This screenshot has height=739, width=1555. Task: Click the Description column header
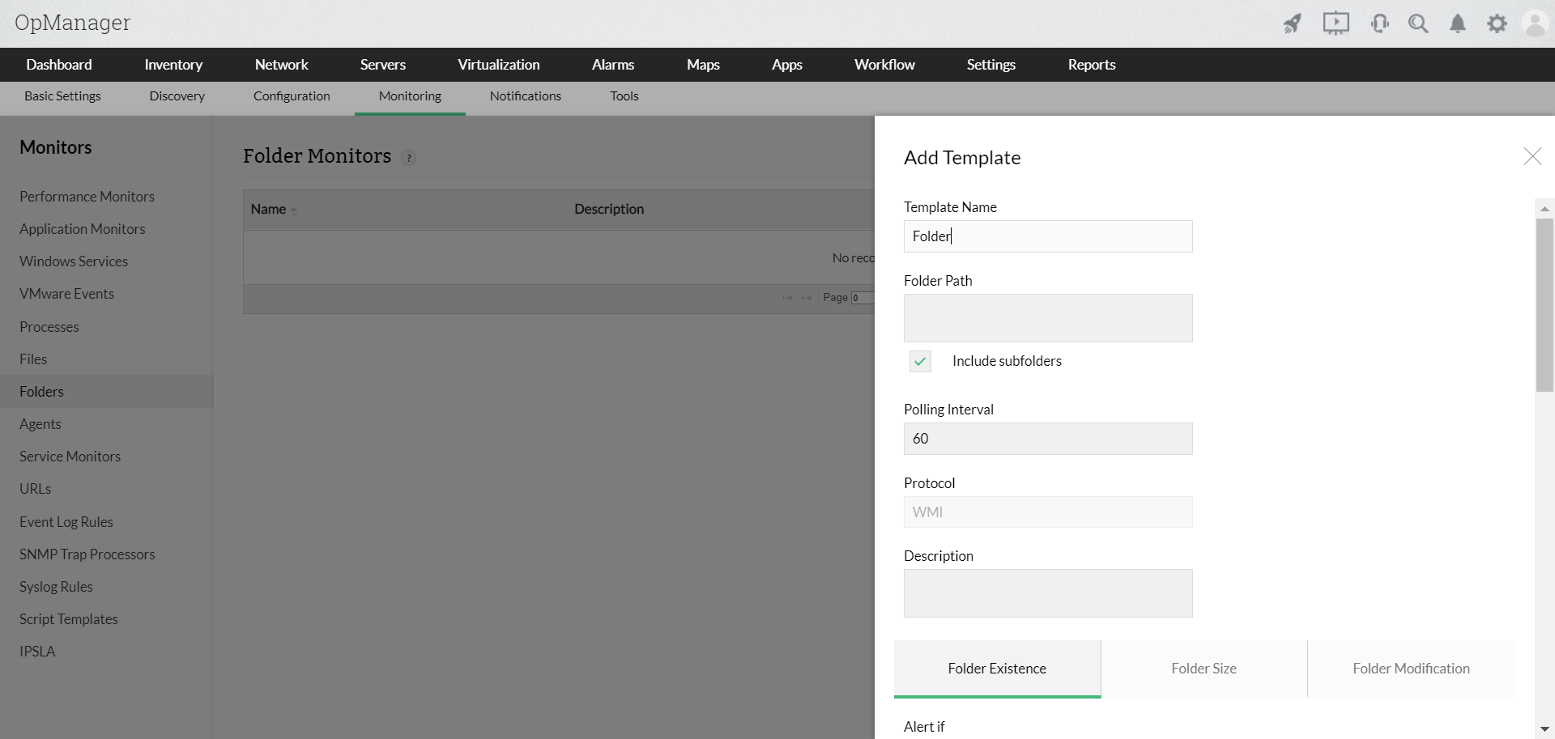pyautogui.click(x=609, y=209)
